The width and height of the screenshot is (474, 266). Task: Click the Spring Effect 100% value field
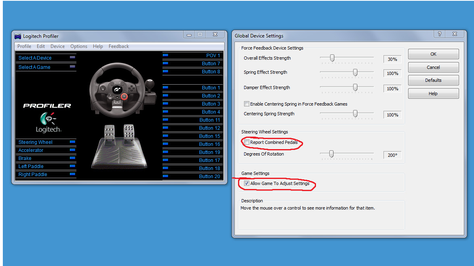point(392,73)
